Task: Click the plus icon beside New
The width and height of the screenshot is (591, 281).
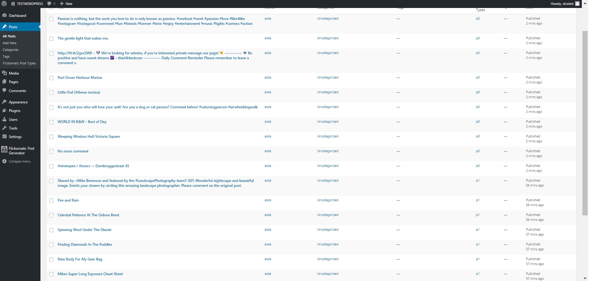Action: coord(62,4)
